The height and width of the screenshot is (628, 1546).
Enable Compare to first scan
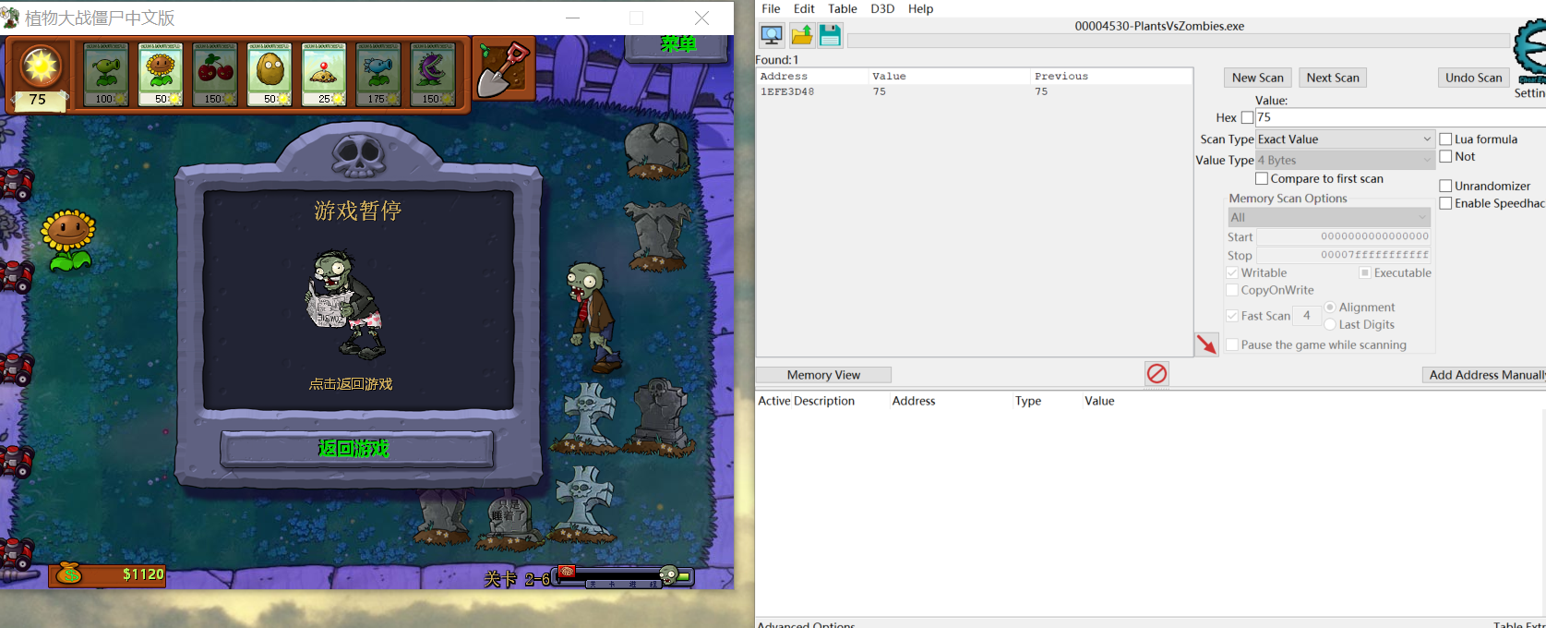[1261, 179]
